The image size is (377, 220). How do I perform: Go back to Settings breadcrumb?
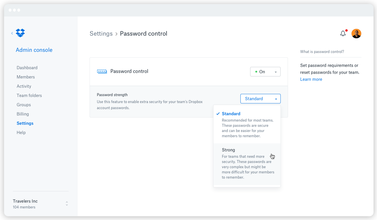pos(101,34)
